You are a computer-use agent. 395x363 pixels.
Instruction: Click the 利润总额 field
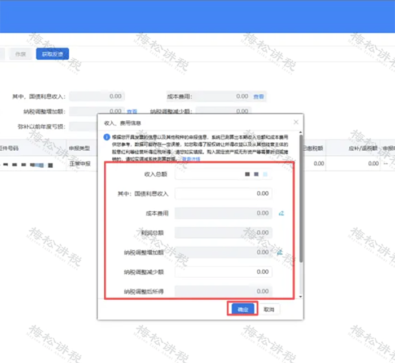(223, 233)
